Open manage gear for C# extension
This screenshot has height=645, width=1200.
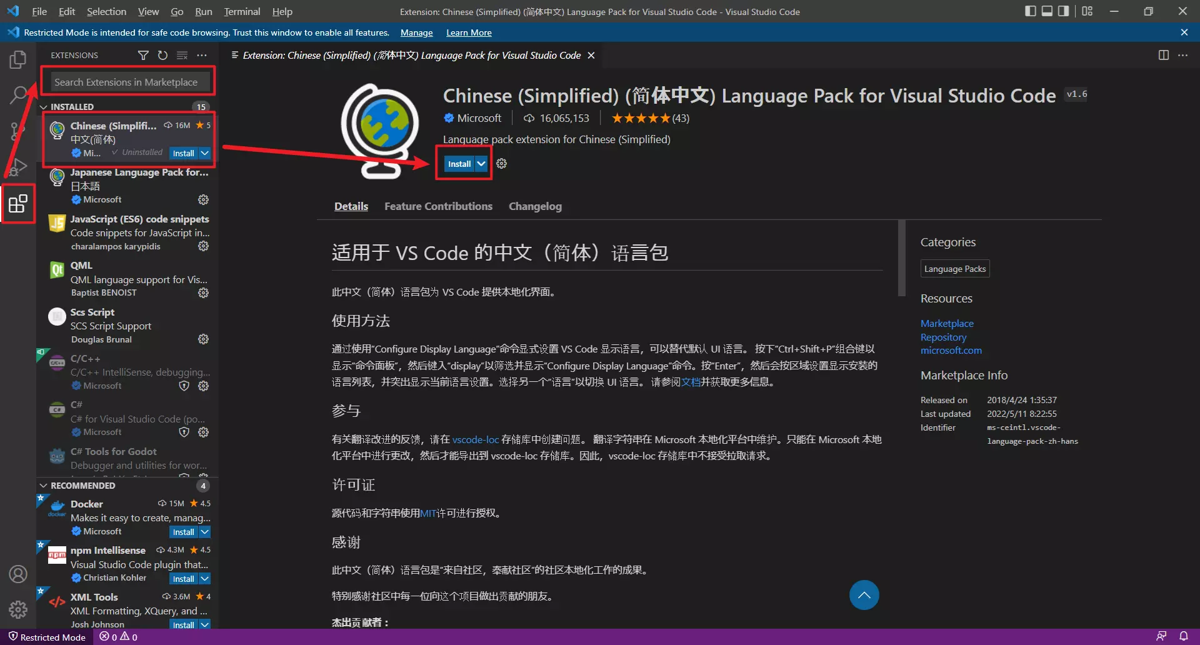[203, 432]
